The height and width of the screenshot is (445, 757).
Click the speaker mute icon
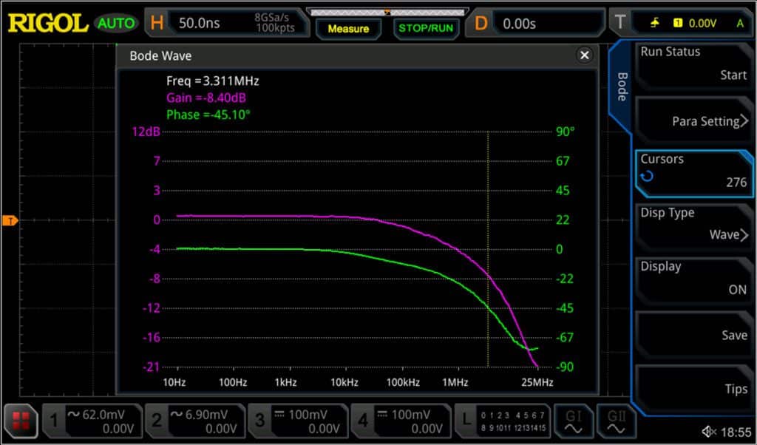[708, 432]
